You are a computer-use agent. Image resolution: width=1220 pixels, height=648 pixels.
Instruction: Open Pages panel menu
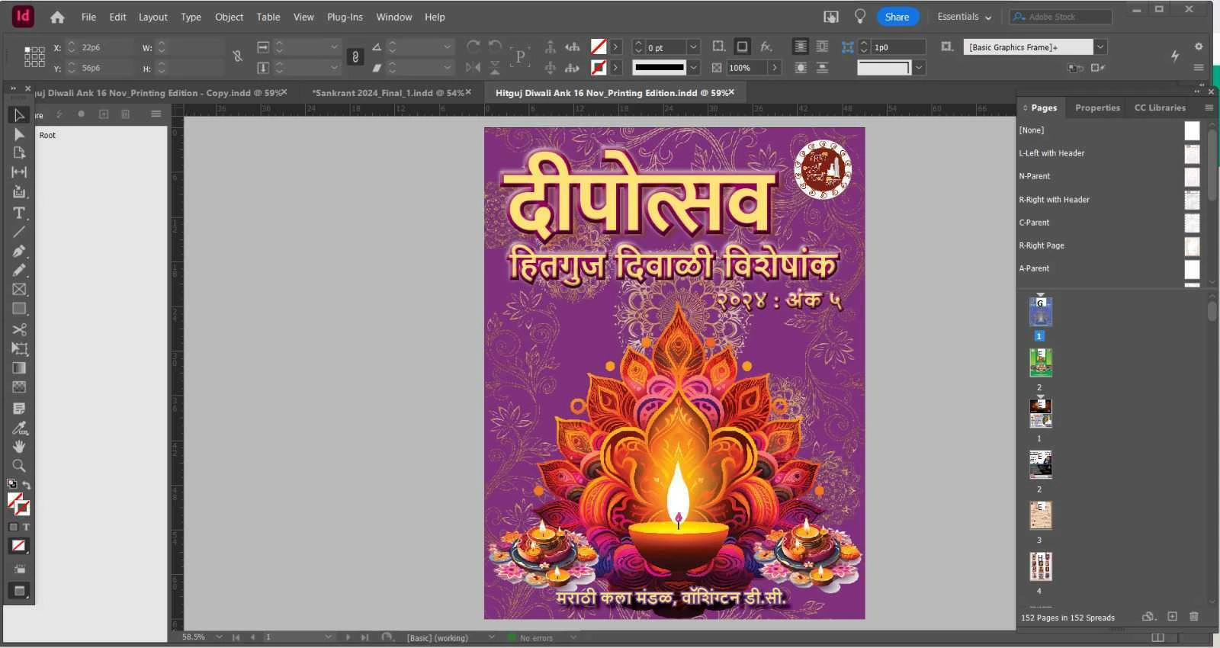1209,108
